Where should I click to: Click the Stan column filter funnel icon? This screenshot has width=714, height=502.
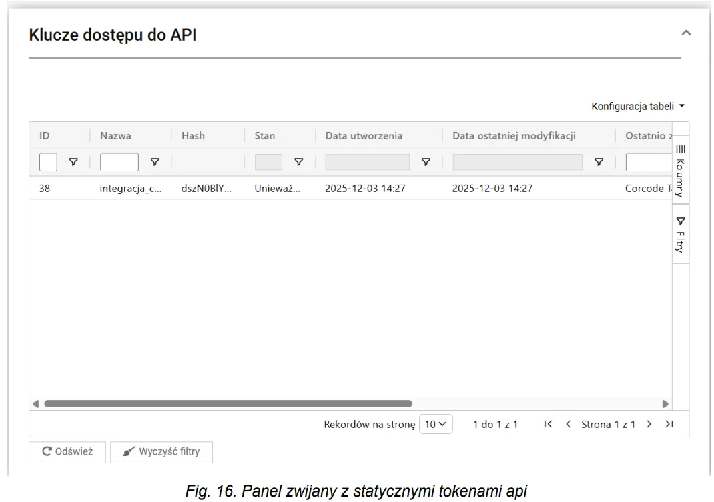coord(299,162)
